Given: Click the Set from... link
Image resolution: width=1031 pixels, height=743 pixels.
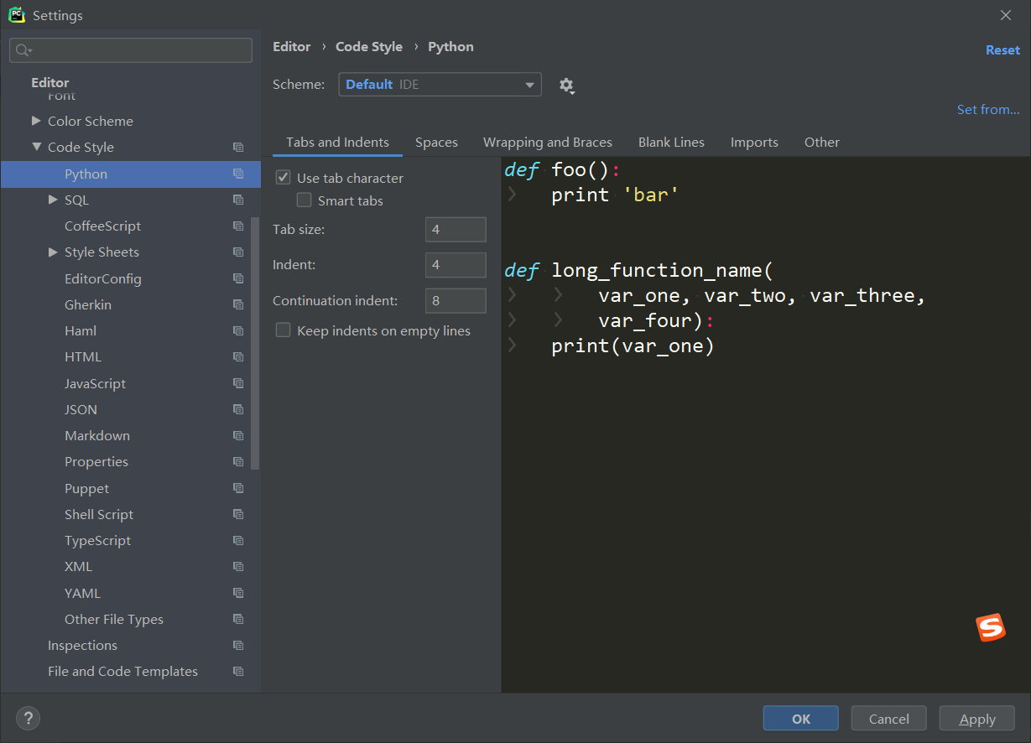Looking at the screenshot, I should (988, 110).
